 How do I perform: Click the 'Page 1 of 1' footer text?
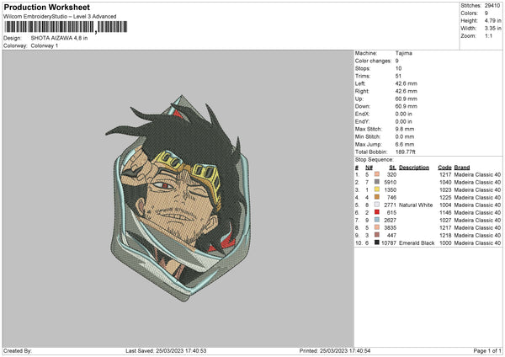487,351
